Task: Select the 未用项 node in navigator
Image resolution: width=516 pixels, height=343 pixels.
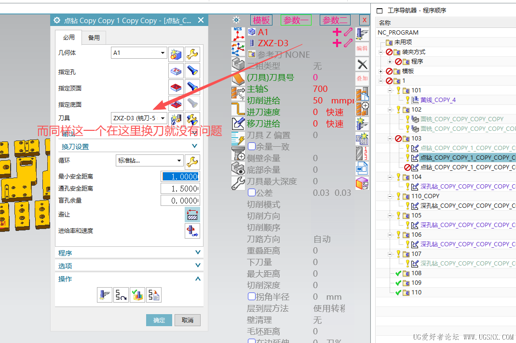Action: 403,42
